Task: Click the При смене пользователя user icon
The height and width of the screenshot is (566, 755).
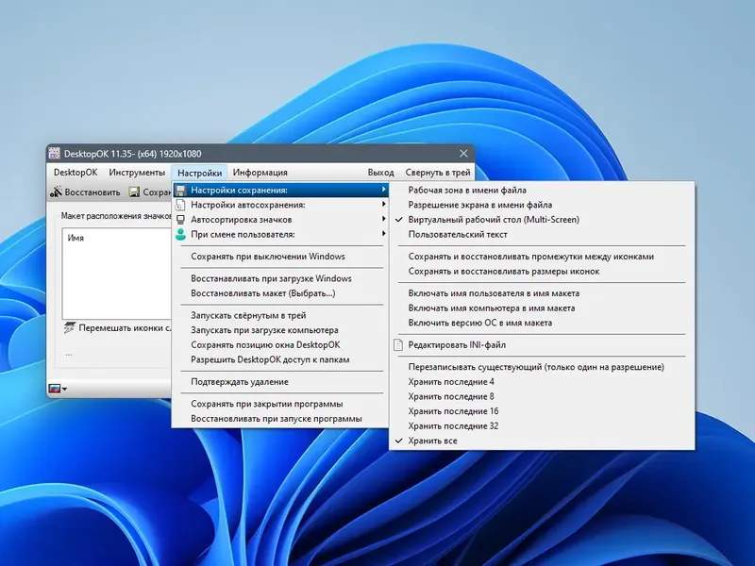Action: pos(180,234)
